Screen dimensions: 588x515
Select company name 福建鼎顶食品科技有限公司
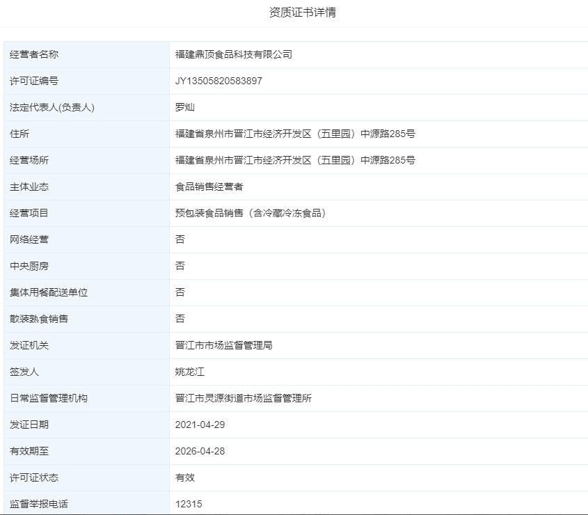[x=234, y=55]
